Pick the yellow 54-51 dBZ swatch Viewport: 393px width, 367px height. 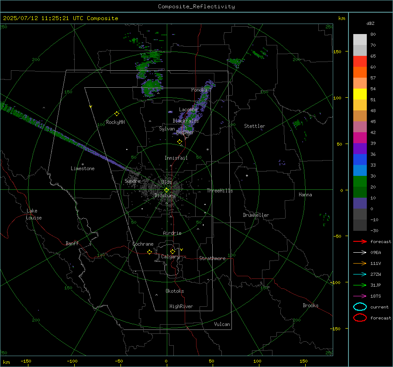[360, 94]
